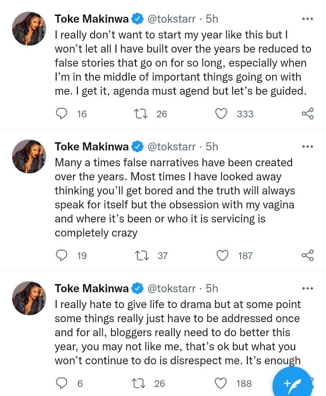Reply to the tweet with 19 replies

[x=61, y=256]
